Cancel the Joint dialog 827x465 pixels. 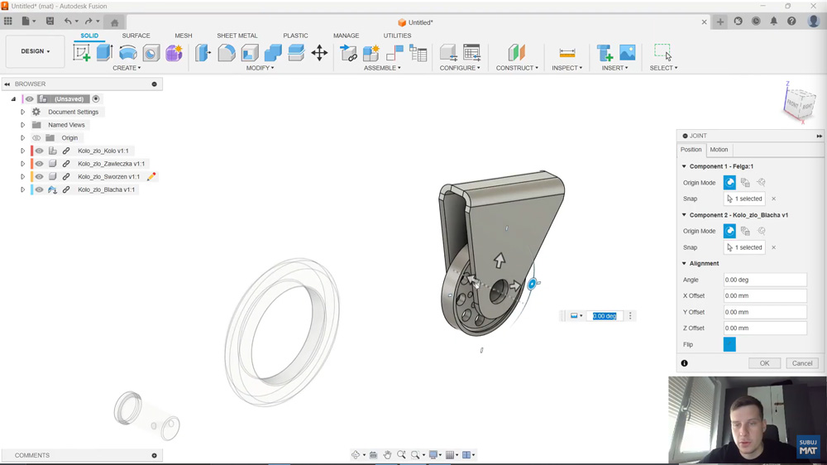coord(801,363)
